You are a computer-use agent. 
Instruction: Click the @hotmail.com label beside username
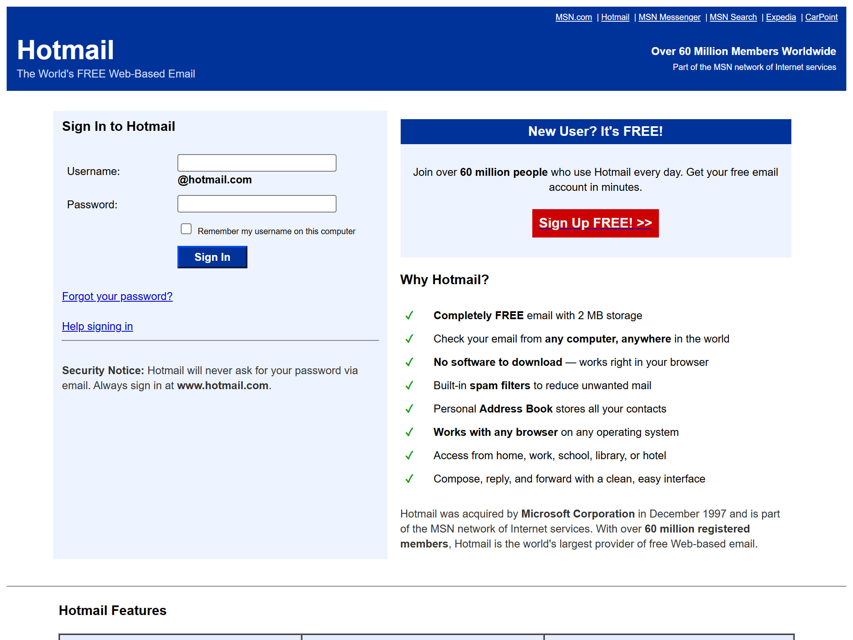(x=214, y=180)
